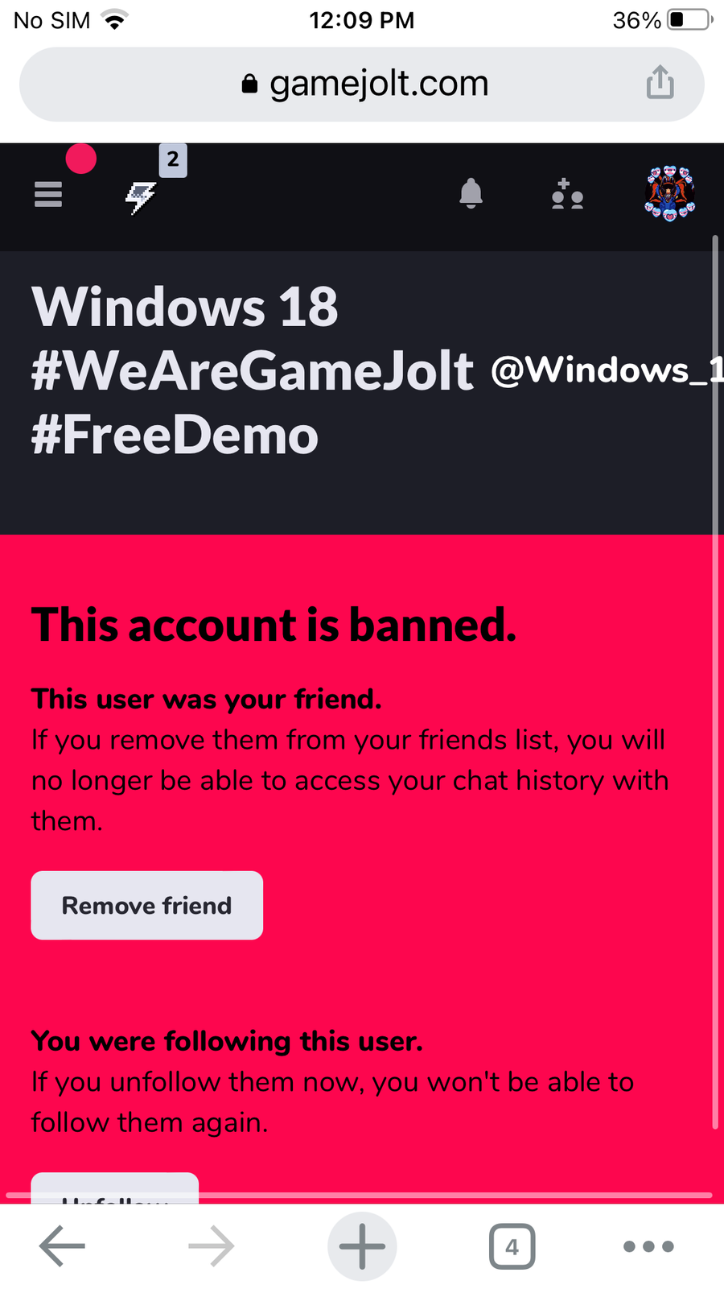Tap the Game Jolt lightning bolt logo
The width and height of the screenshot is (724, 1289).
(x=141, y=197)
